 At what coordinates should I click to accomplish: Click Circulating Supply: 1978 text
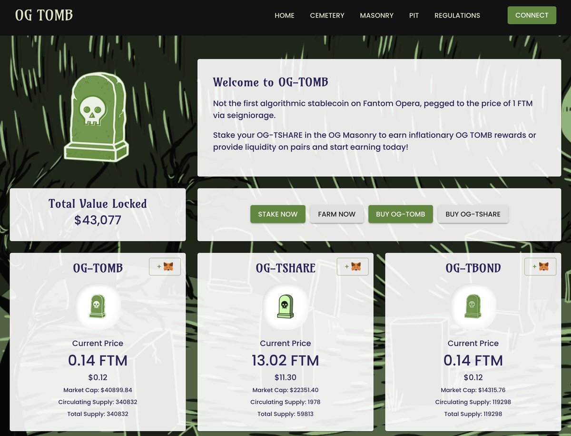point(285,402)
